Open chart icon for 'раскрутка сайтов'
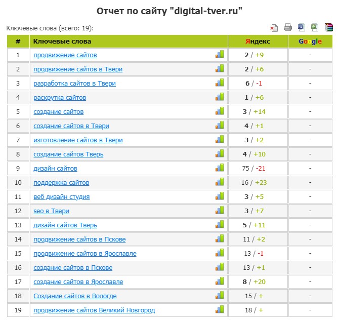338x322 pixels. point(220,97)
